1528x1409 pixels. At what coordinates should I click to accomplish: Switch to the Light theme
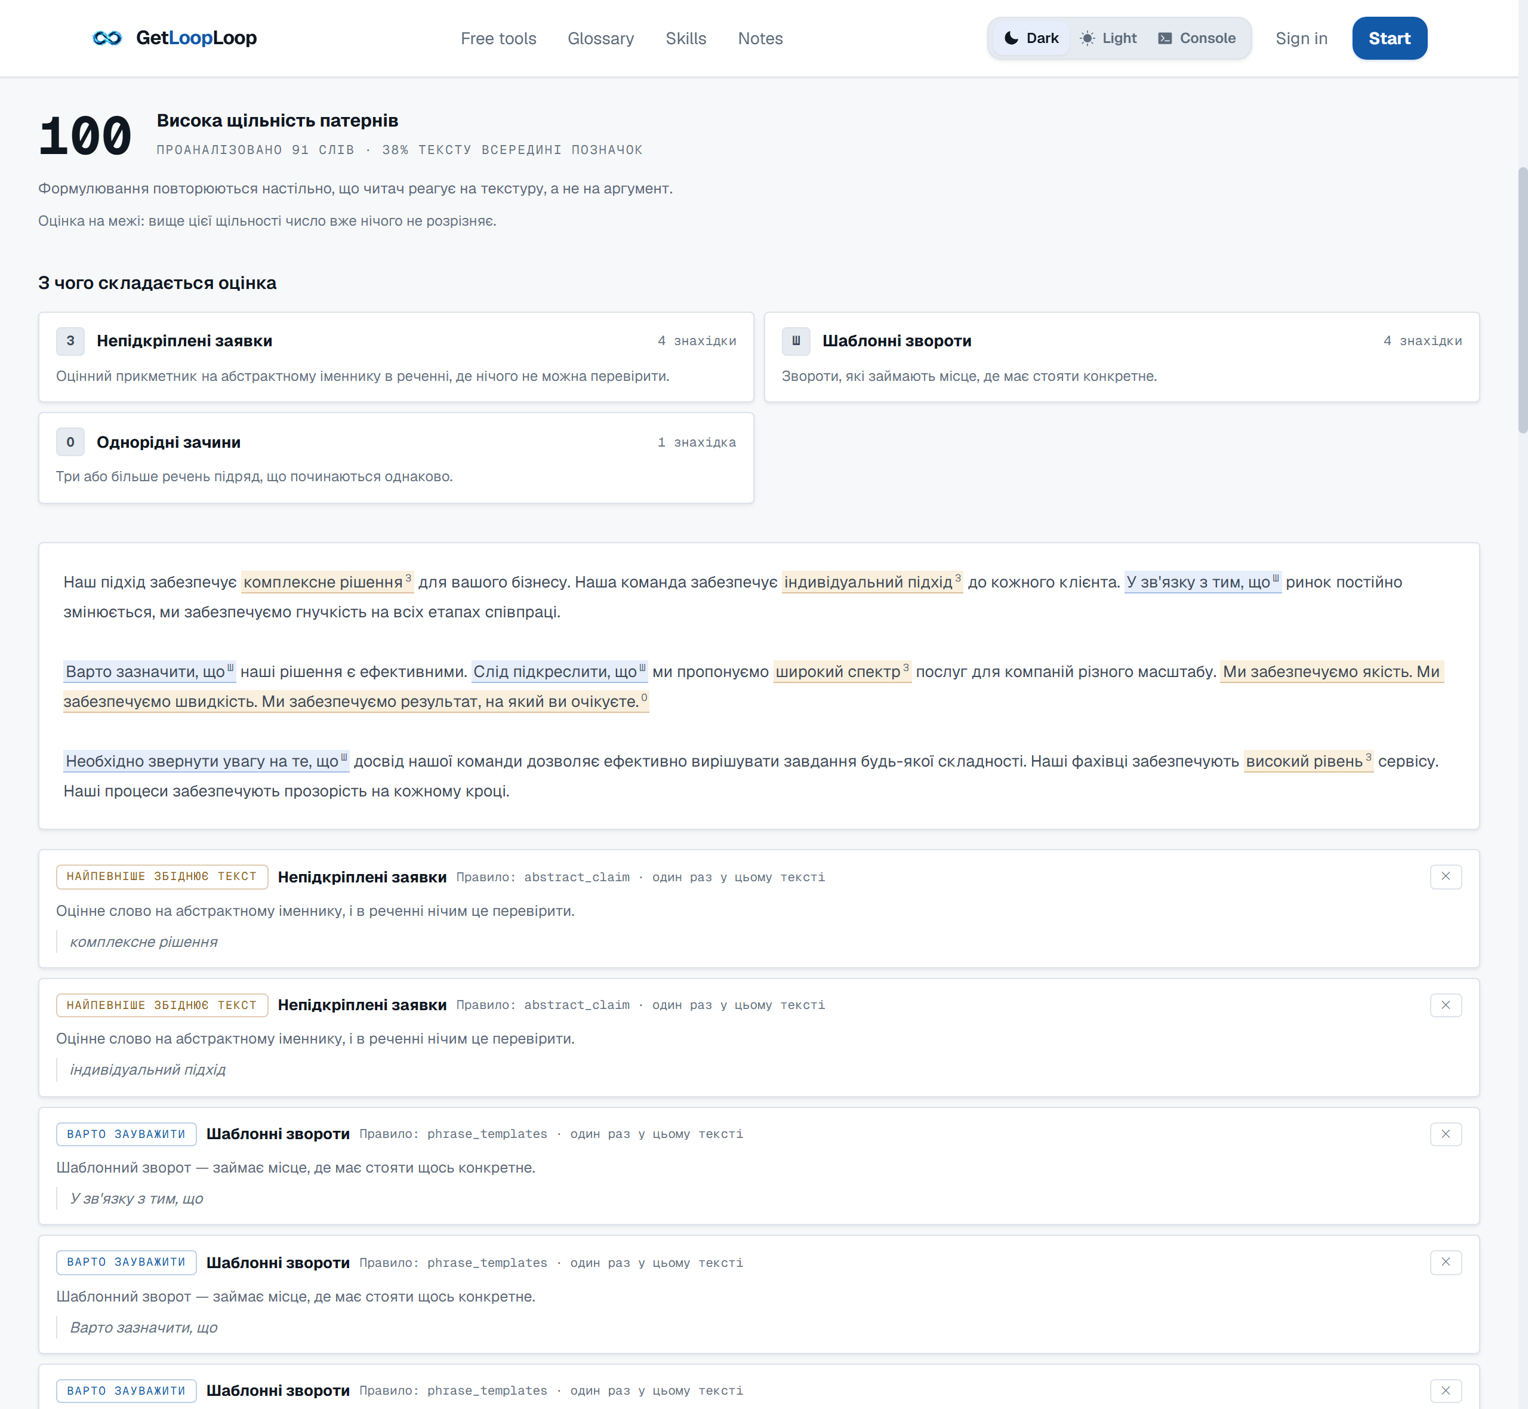[x=1109, y=38]
